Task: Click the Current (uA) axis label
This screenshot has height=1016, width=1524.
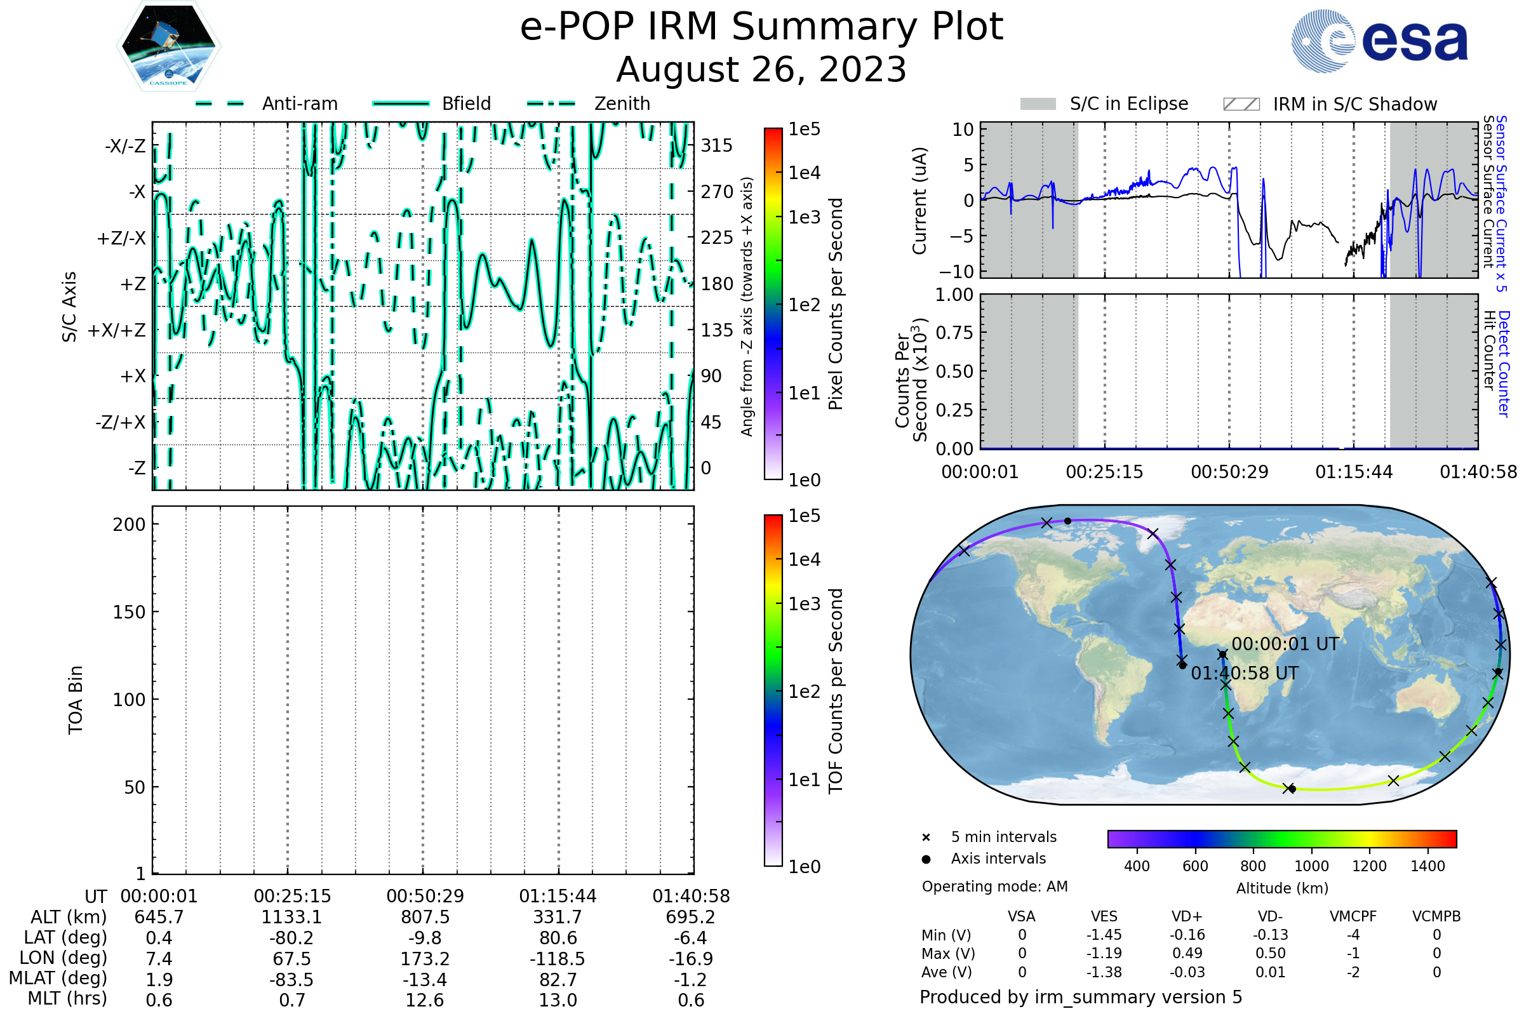Action: [919, 201]
